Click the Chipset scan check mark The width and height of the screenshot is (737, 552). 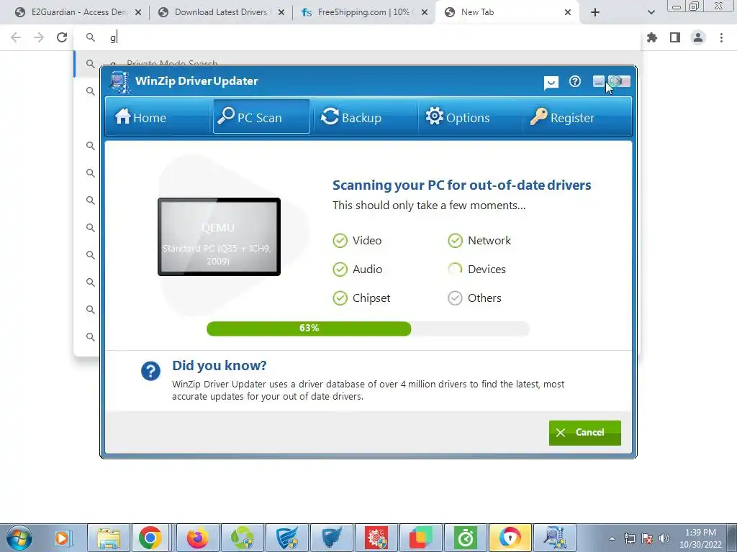point(340,298)
